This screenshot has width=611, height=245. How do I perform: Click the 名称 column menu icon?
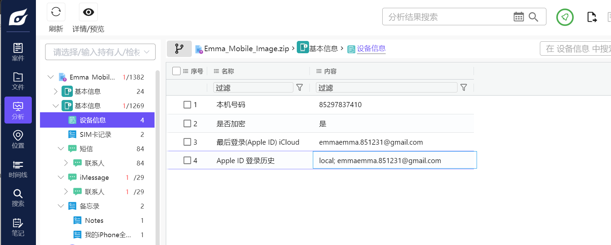point(216,71)
